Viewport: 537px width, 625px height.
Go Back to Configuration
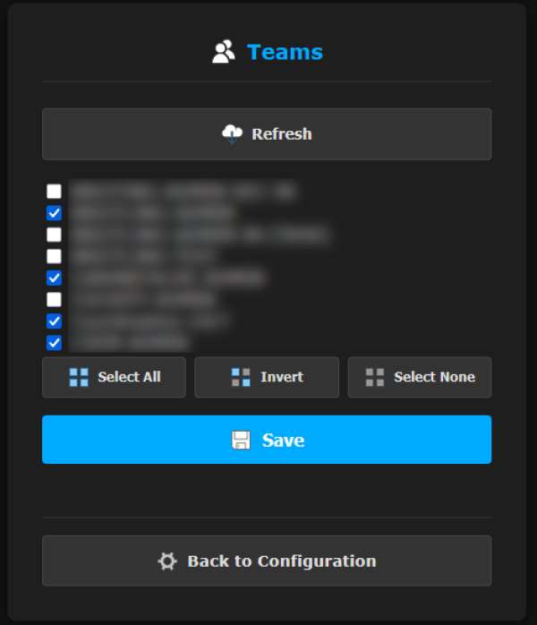(267, 561)
